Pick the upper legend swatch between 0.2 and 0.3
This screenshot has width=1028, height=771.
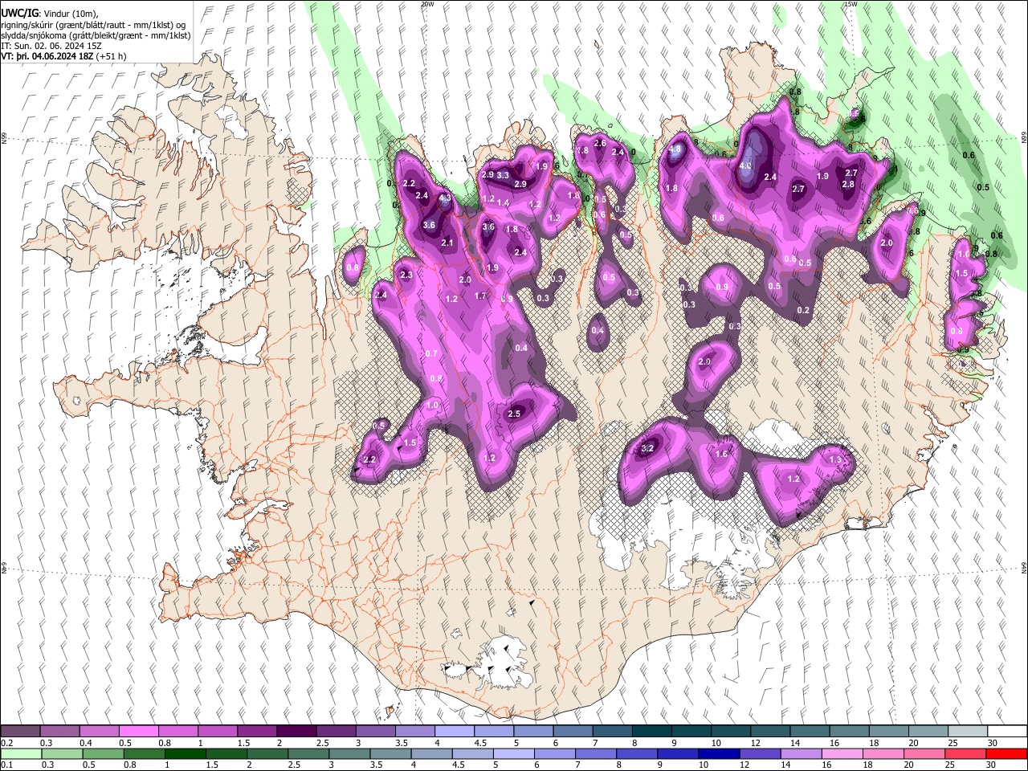pos(20,732)
